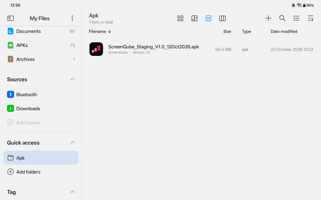Click the My Files title
Image resolution: width=321 pixels, height=200 pixels.
coord(40,18)
